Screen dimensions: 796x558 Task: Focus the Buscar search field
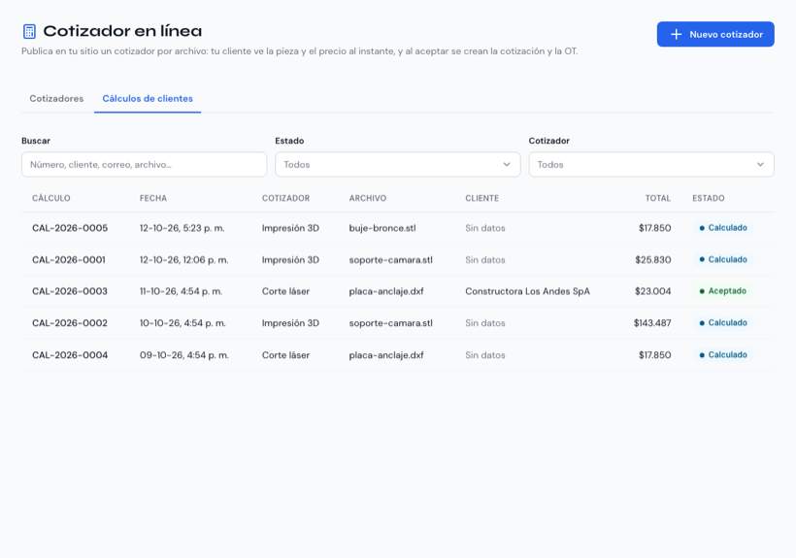pos(145,164)
